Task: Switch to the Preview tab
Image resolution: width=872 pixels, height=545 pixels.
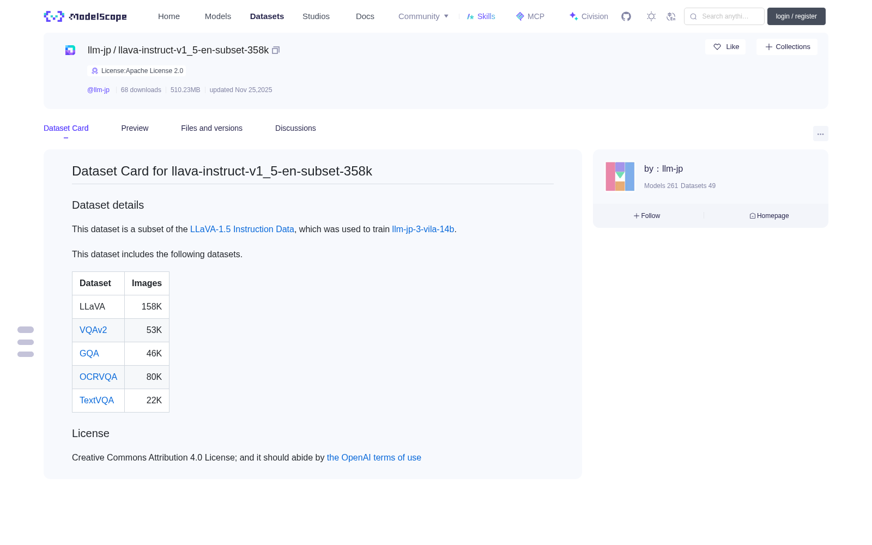Action: point(135,128)
